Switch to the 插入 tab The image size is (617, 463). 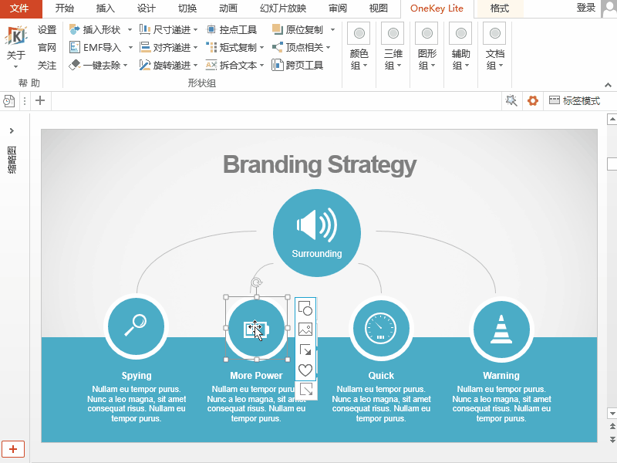click(x=106, y=8)
